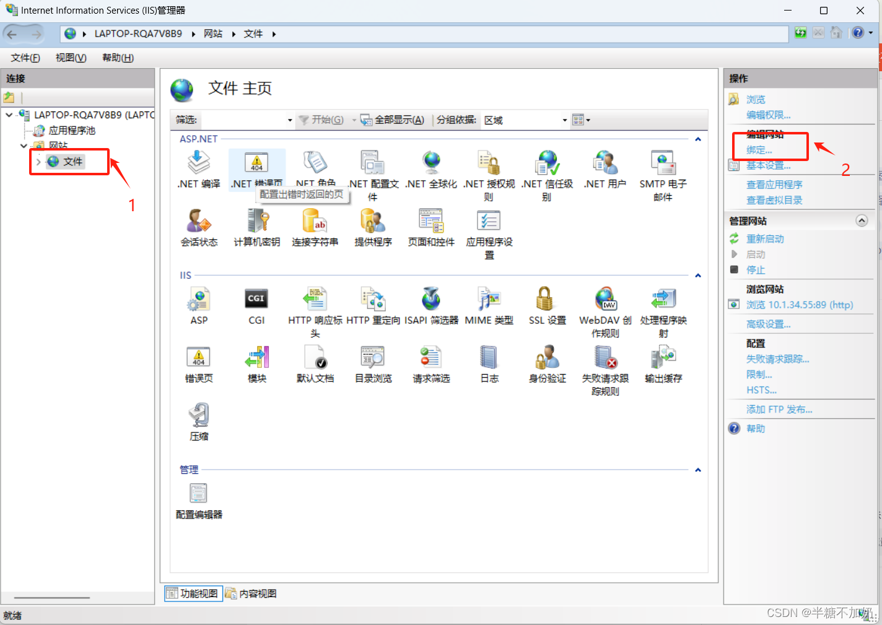This screenshot has width=882, height=625.
Task: Open the 会话状态 feature icon
Action: 198,221
